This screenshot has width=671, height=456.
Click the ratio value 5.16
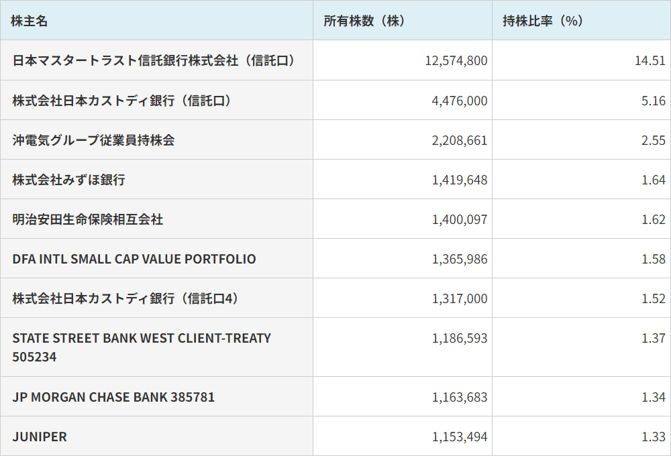coord(653,101)
